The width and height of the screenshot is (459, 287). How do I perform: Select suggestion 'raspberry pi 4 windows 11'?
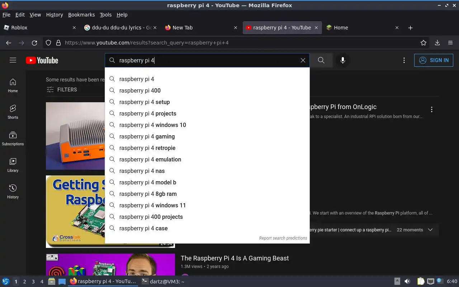[207, 205]
